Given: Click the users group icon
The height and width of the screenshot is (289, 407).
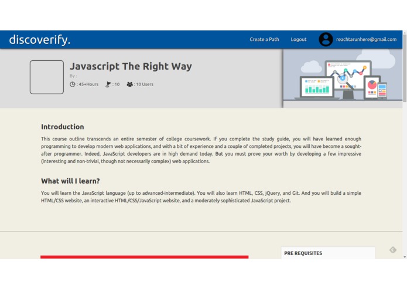Looking at the screenshot, I should [x=130, y=84].
